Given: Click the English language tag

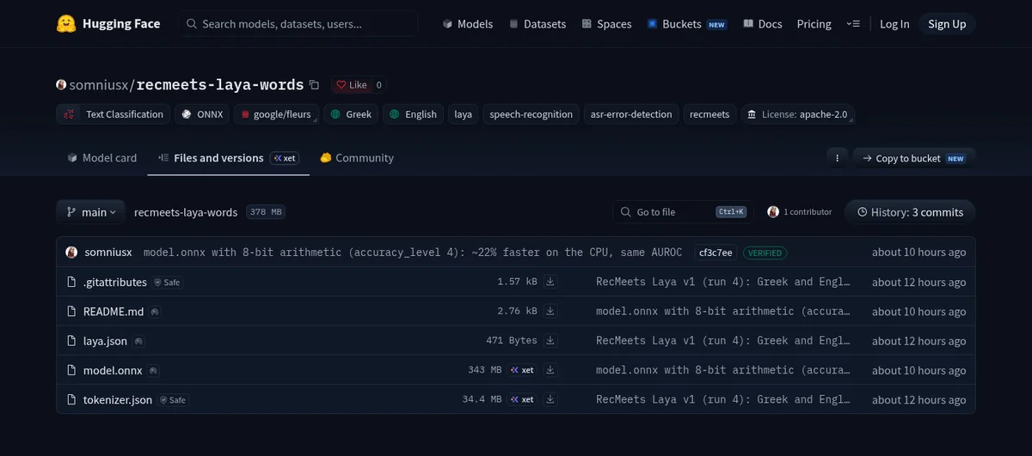Looking at the screenshot, I should 413,114.
